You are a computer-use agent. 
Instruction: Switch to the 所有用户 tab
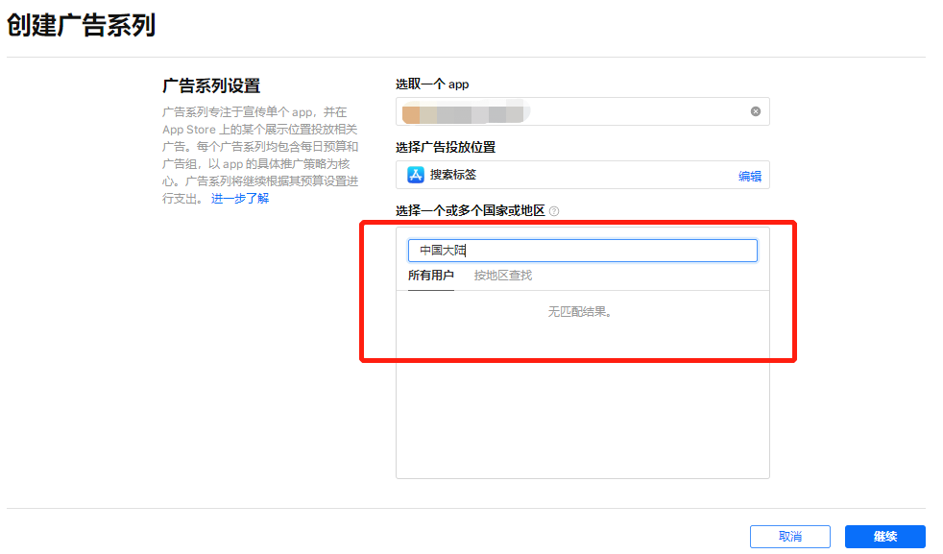click(430, 276)
